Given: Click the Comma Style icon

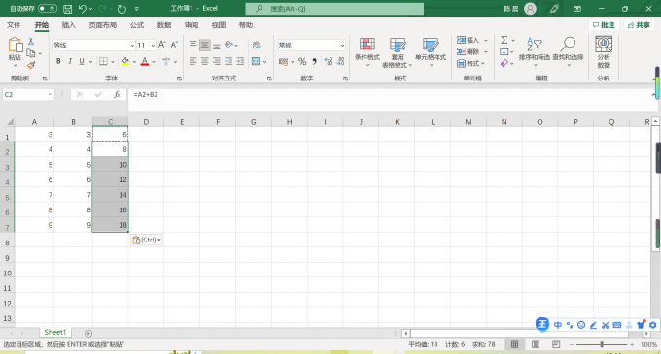Looking at the screenshot, I should click(315, 62).
